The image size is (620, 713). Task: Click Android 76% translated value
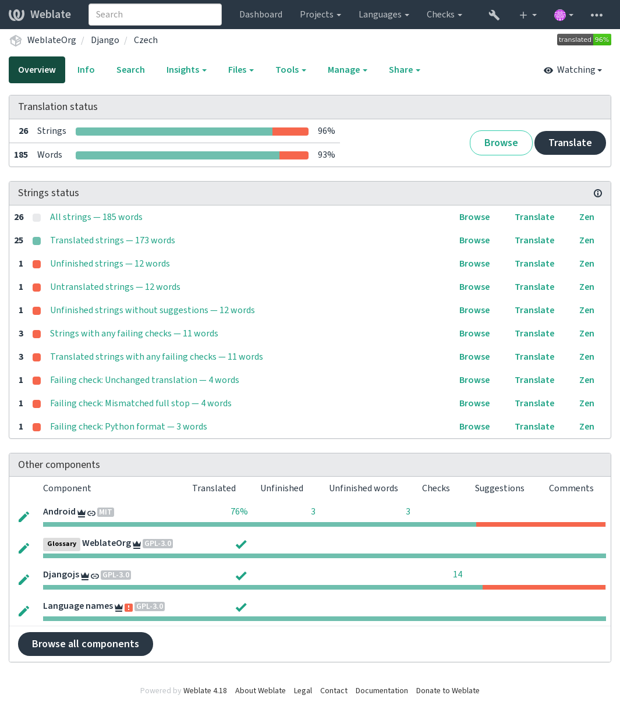click(x=239, y=512)
